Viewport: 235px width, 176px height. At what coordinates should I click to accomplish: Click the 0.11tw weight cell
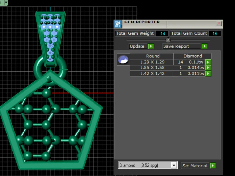[196, 62]
